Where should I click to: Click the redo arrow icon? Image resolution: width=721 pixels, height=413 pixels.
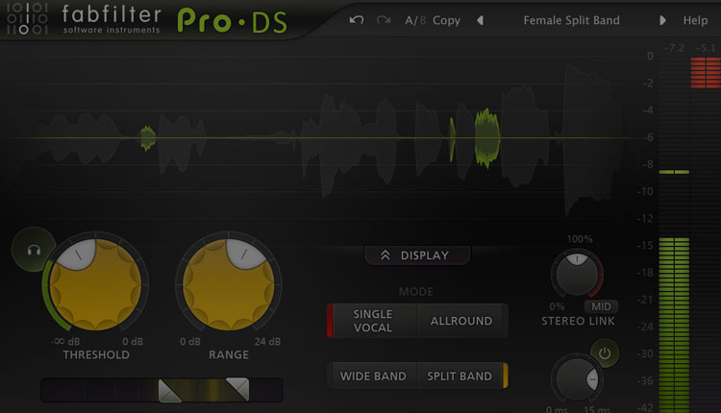(384, 20)
